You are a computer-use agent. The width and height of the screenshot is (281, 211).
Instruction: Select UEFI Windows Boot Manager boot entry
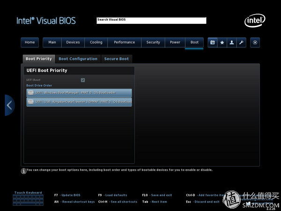point(79,93)
